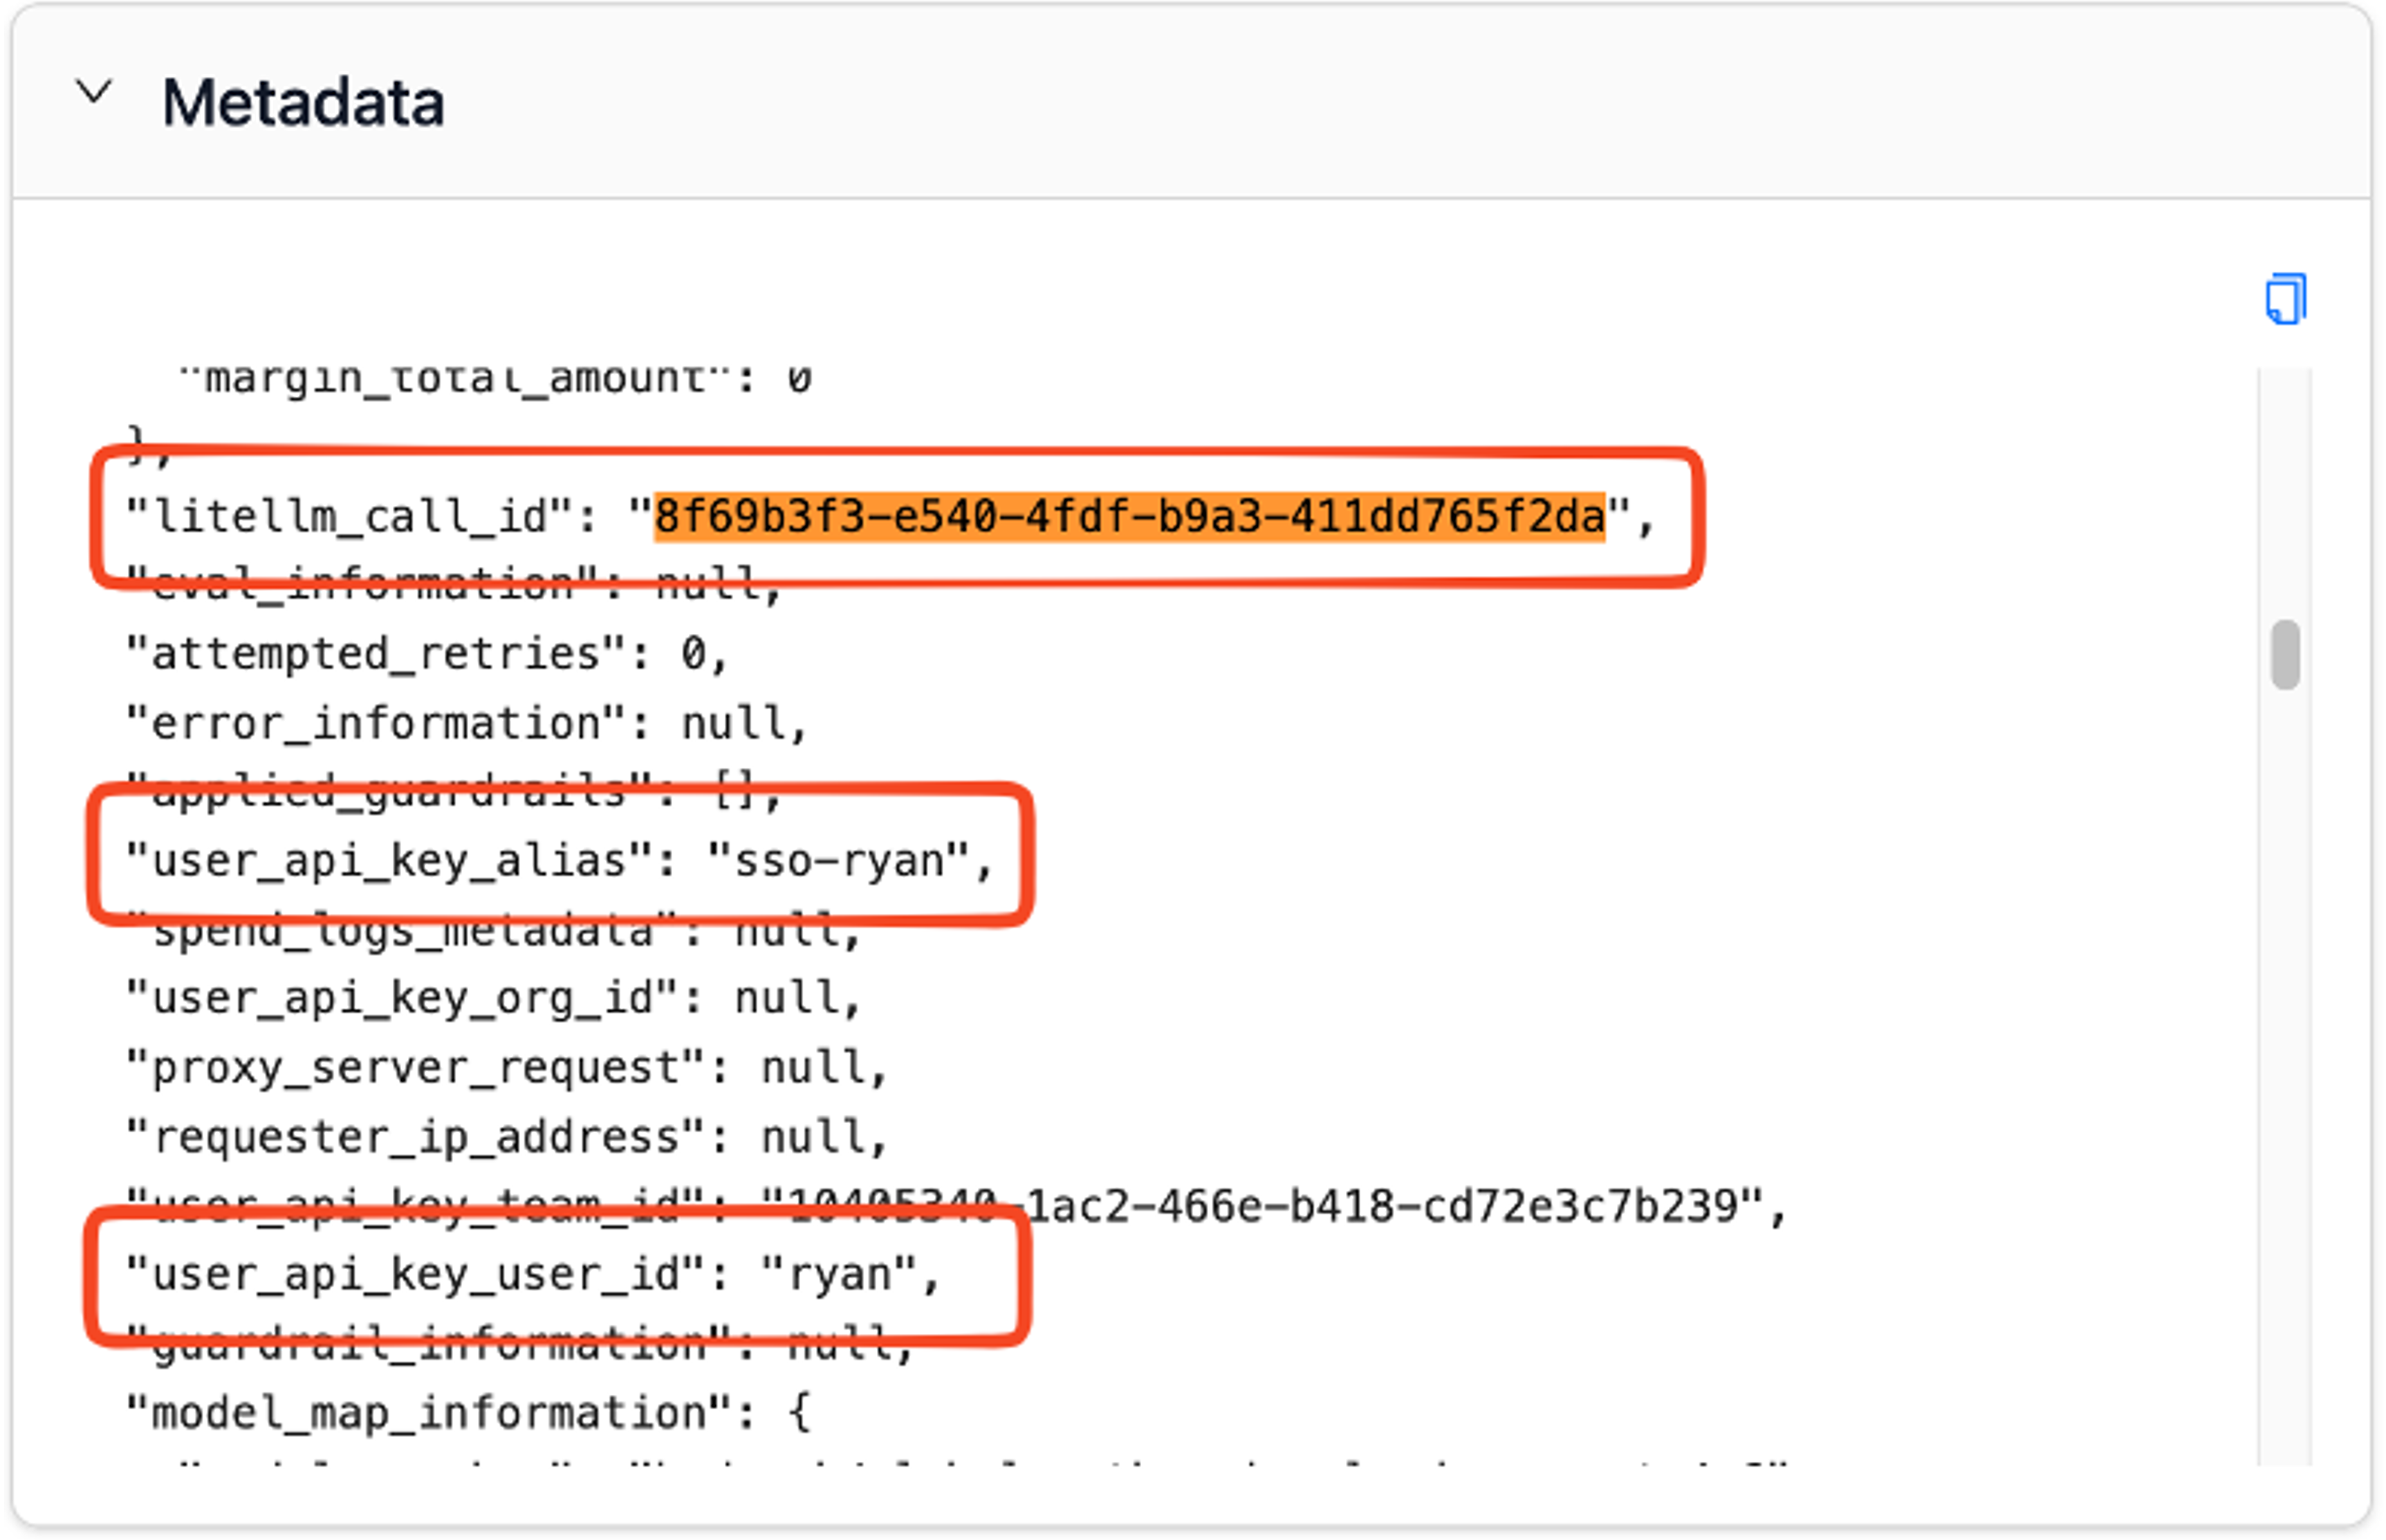
Task: Click the scrollbar track below the thumb
Action: pyautogui.click(x=2285, y=1075)
